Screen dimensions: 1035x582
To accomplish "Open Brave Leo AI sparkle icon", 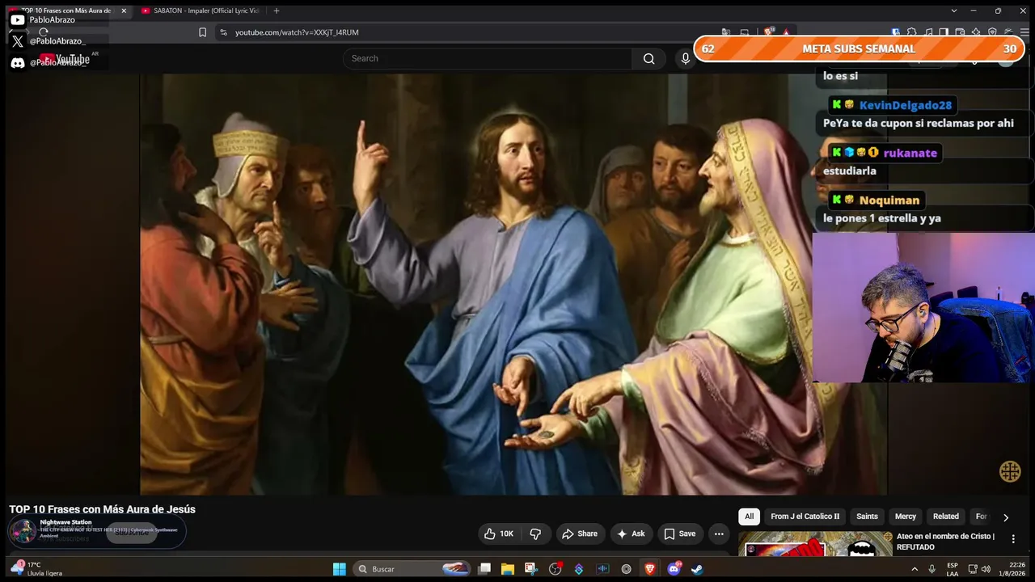I will [x=976, y=32].
